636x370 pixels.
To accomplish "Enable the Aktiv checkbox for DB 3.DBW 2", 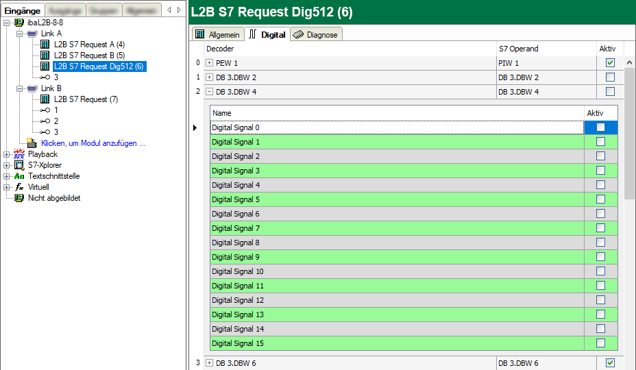I will [x=610, y=77].
